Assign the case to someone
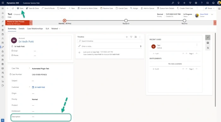221x122 pixels. click(x=134, y=8)
